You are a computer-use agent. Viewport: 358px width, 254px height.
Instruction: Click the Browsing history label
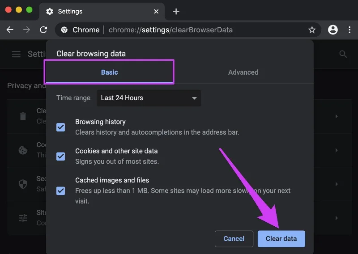pyautogui.click(x=100, y=122)
